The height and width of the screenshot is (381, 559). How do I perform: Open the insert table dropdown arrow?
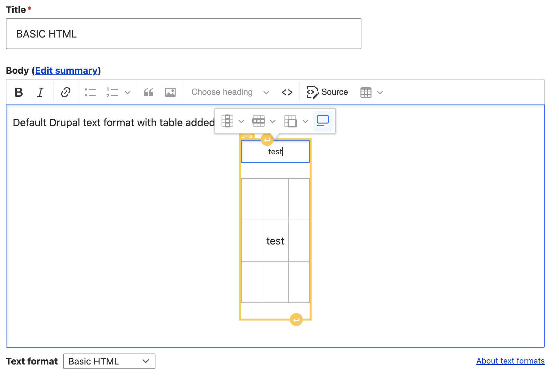pyautogui.click(x=380, y=92)
